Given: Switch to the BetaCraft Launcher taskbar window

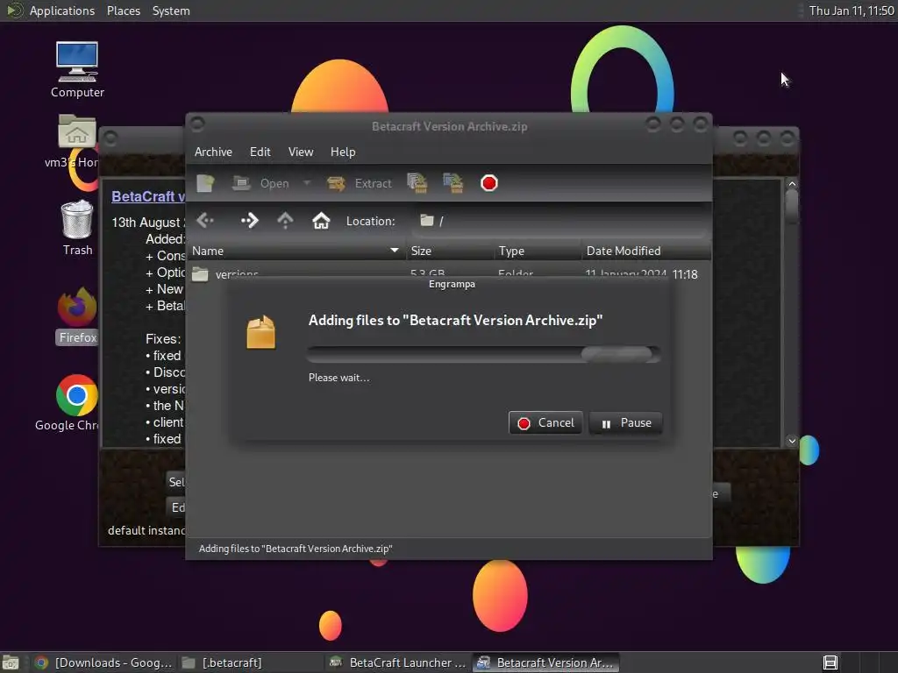Looking at the screenshot, I should point(399,662).
